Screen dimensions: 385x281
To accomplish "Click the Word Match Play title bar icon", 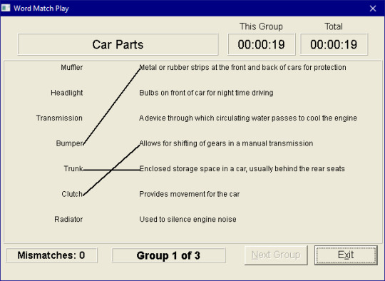I will coord(6,8).
